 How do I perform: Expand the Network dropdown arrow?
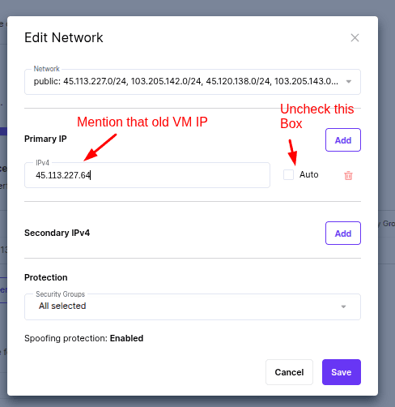click(349, 82)
